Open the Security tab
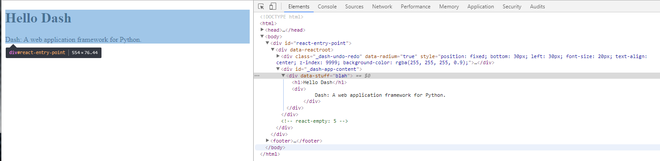The image size is (660, 161). tap(512, 7)
